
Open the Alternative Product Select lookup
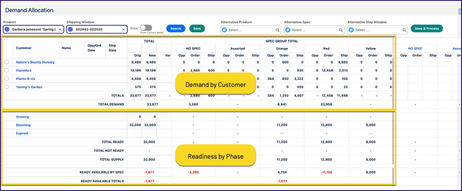point(251,30)
